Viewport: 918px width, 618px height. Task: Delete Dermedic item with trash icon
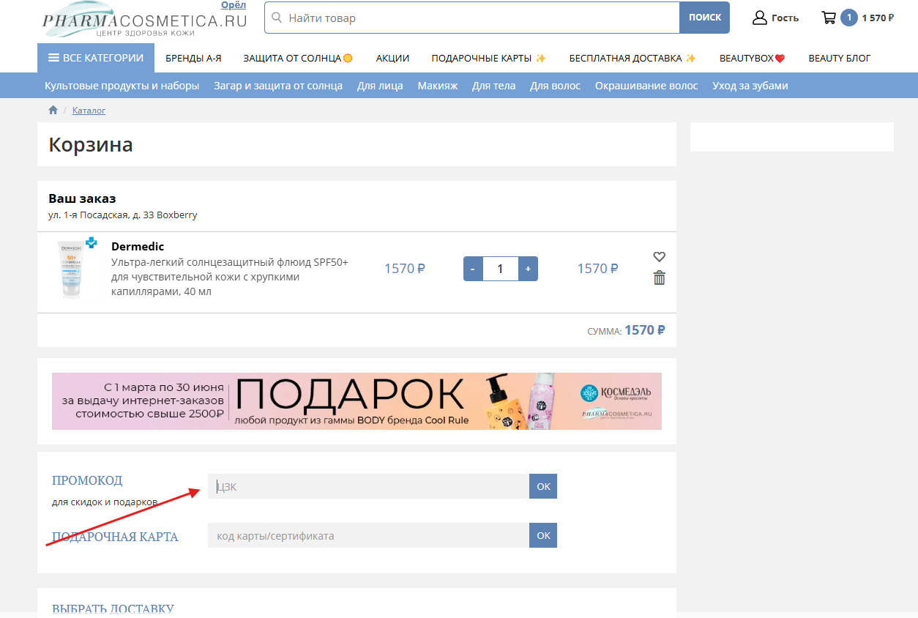click(x=660, y=278)
